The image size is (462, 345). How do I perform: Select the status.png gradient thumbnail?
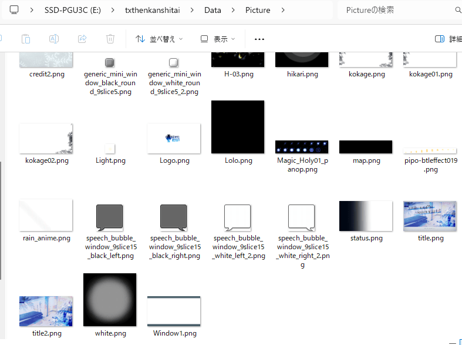(366, 216)
